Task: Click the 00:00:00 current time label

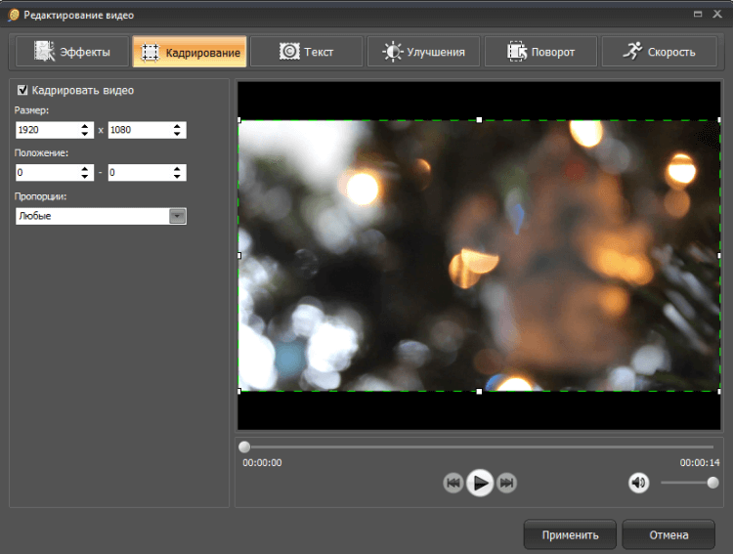Action: pos(262,463)
